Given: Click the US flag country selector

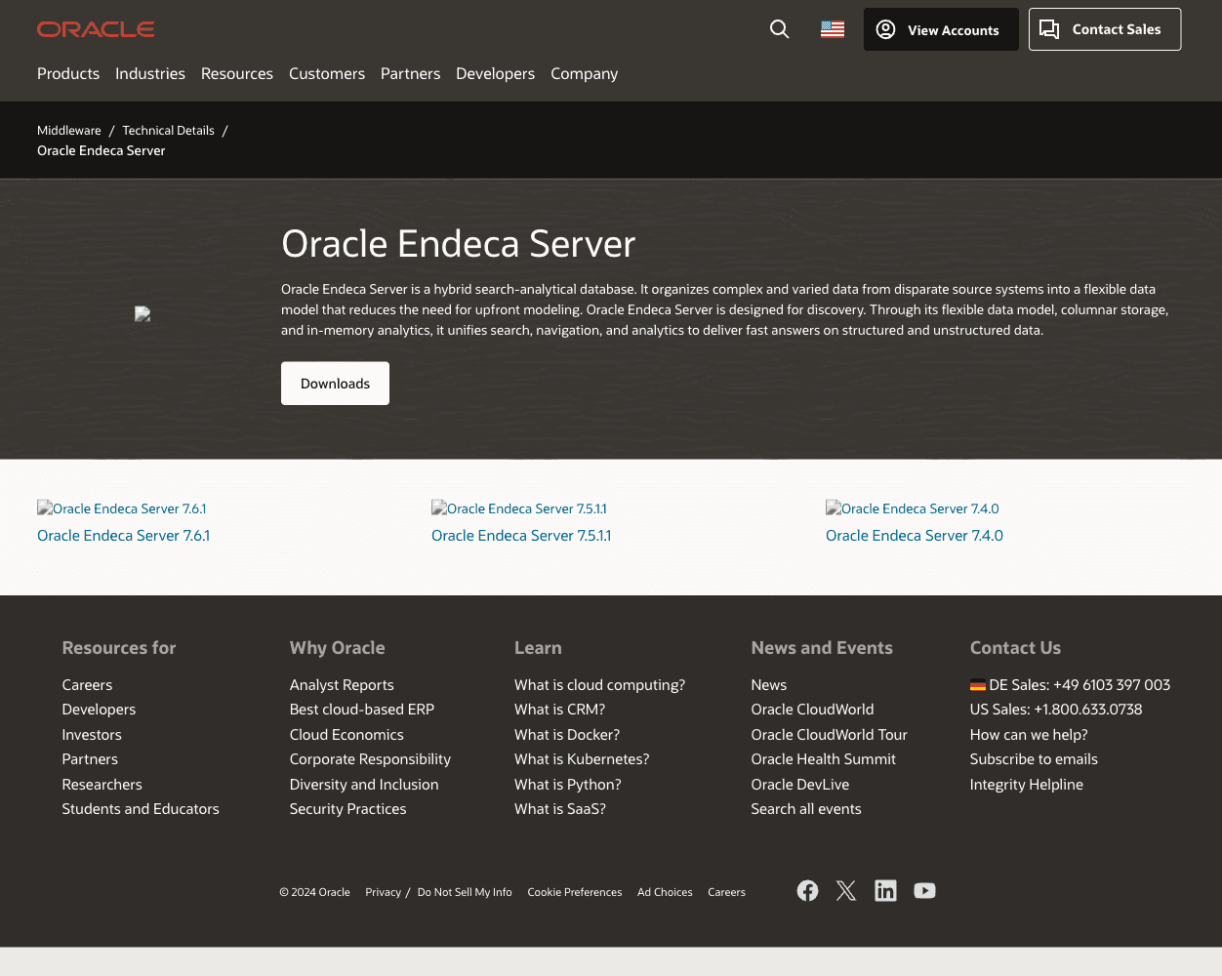Looking at the screenshot, I should coord(833,29).
